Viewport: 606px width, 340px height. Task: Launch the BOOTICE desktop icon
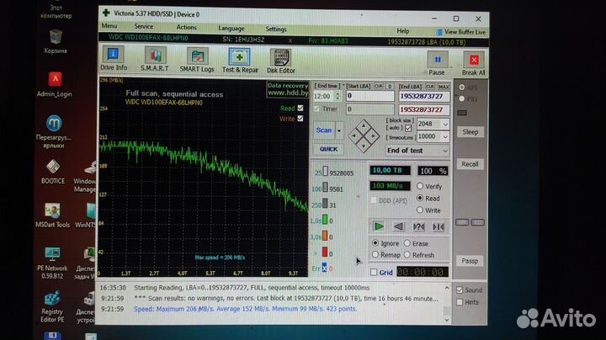click(x=53, y=170)
